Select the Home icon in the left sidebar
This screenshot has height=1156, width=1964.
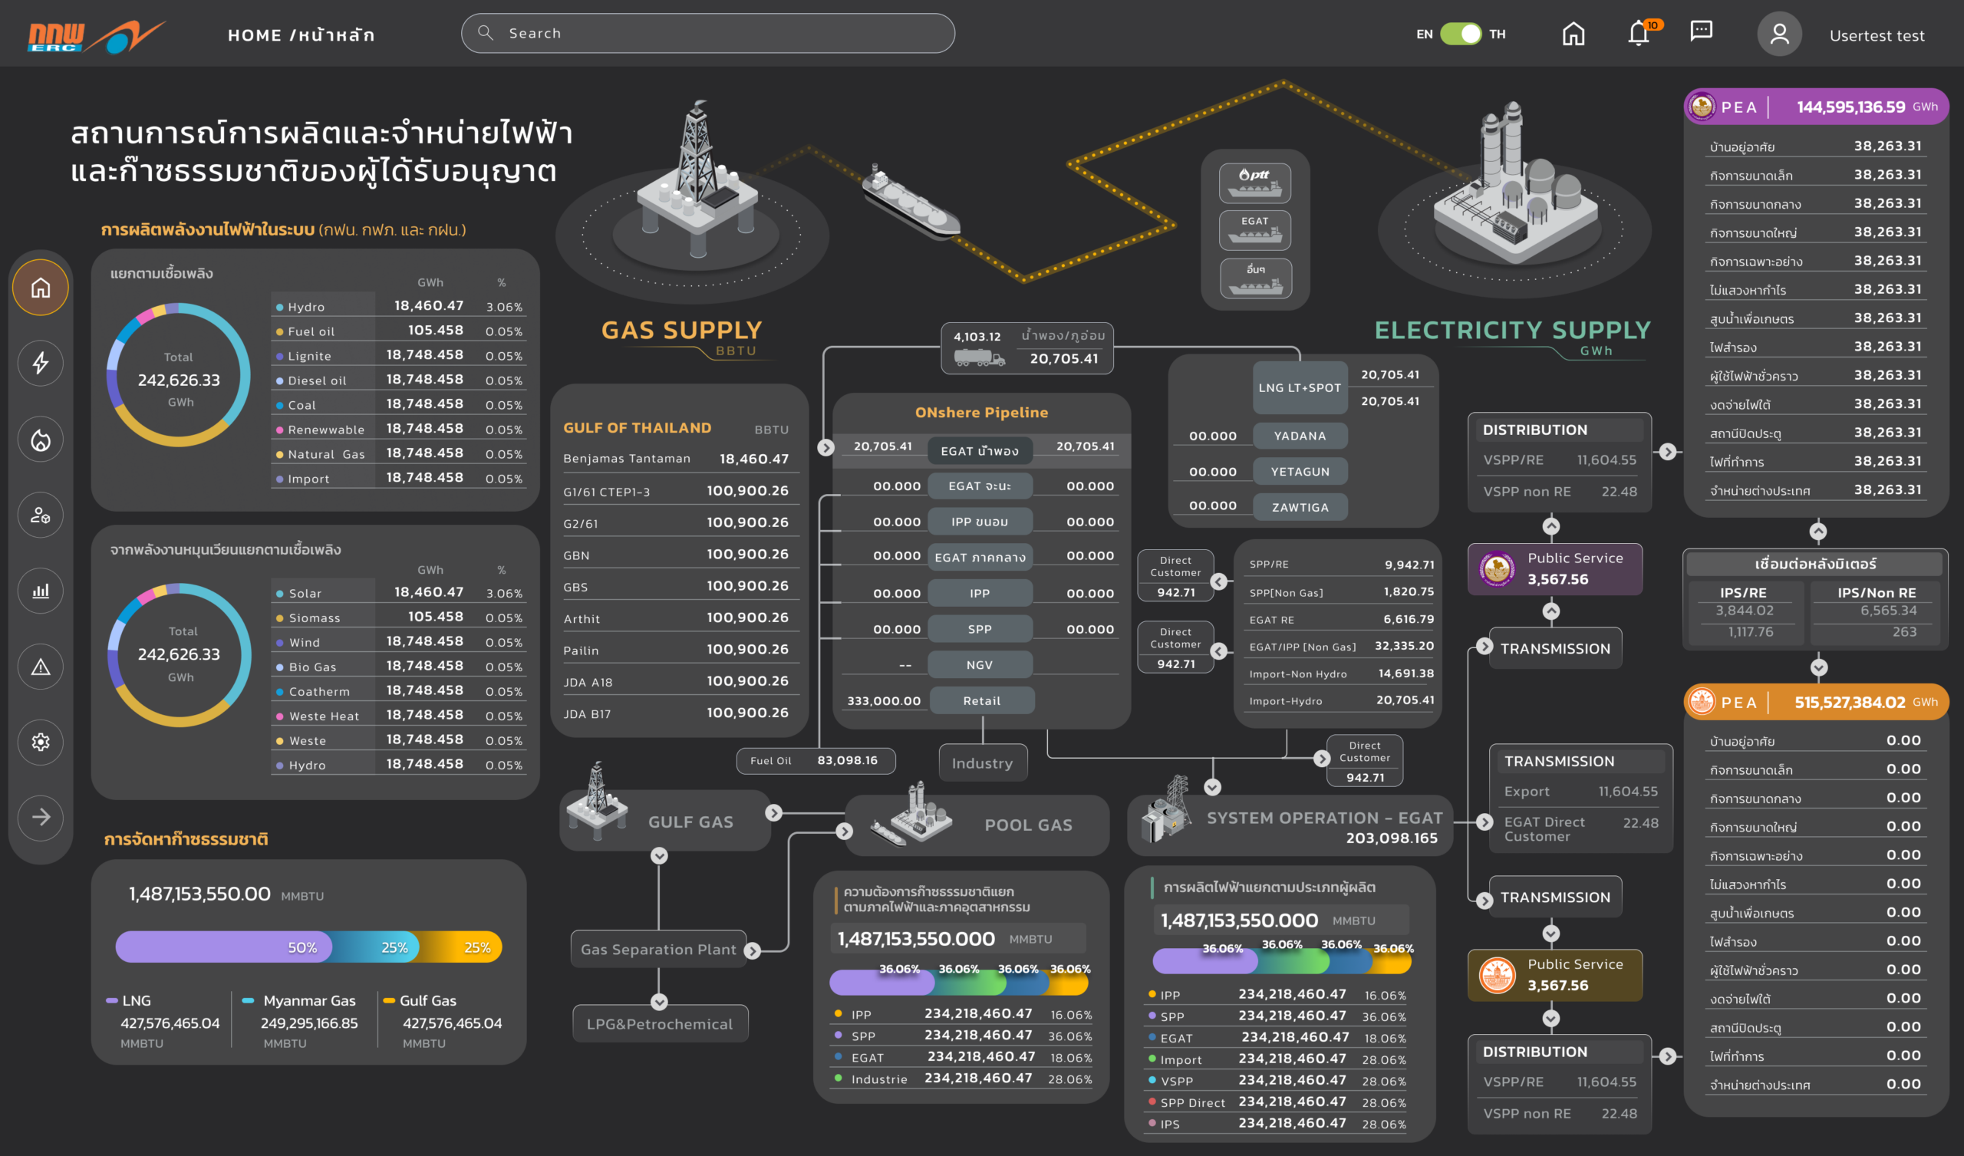coord(41,287)
